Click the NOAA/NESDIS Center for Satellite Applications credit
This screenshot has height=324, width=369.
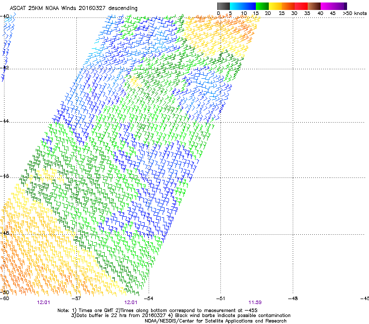(215, 321)
